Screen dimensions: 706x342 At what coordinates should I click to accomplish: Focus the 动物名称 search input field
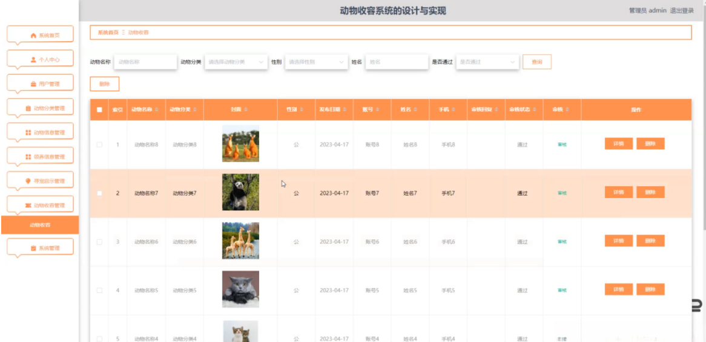tap(145, 62)
